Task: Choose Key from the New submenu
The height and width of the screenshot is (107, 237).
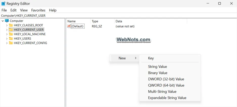Action: pos(170,58)
